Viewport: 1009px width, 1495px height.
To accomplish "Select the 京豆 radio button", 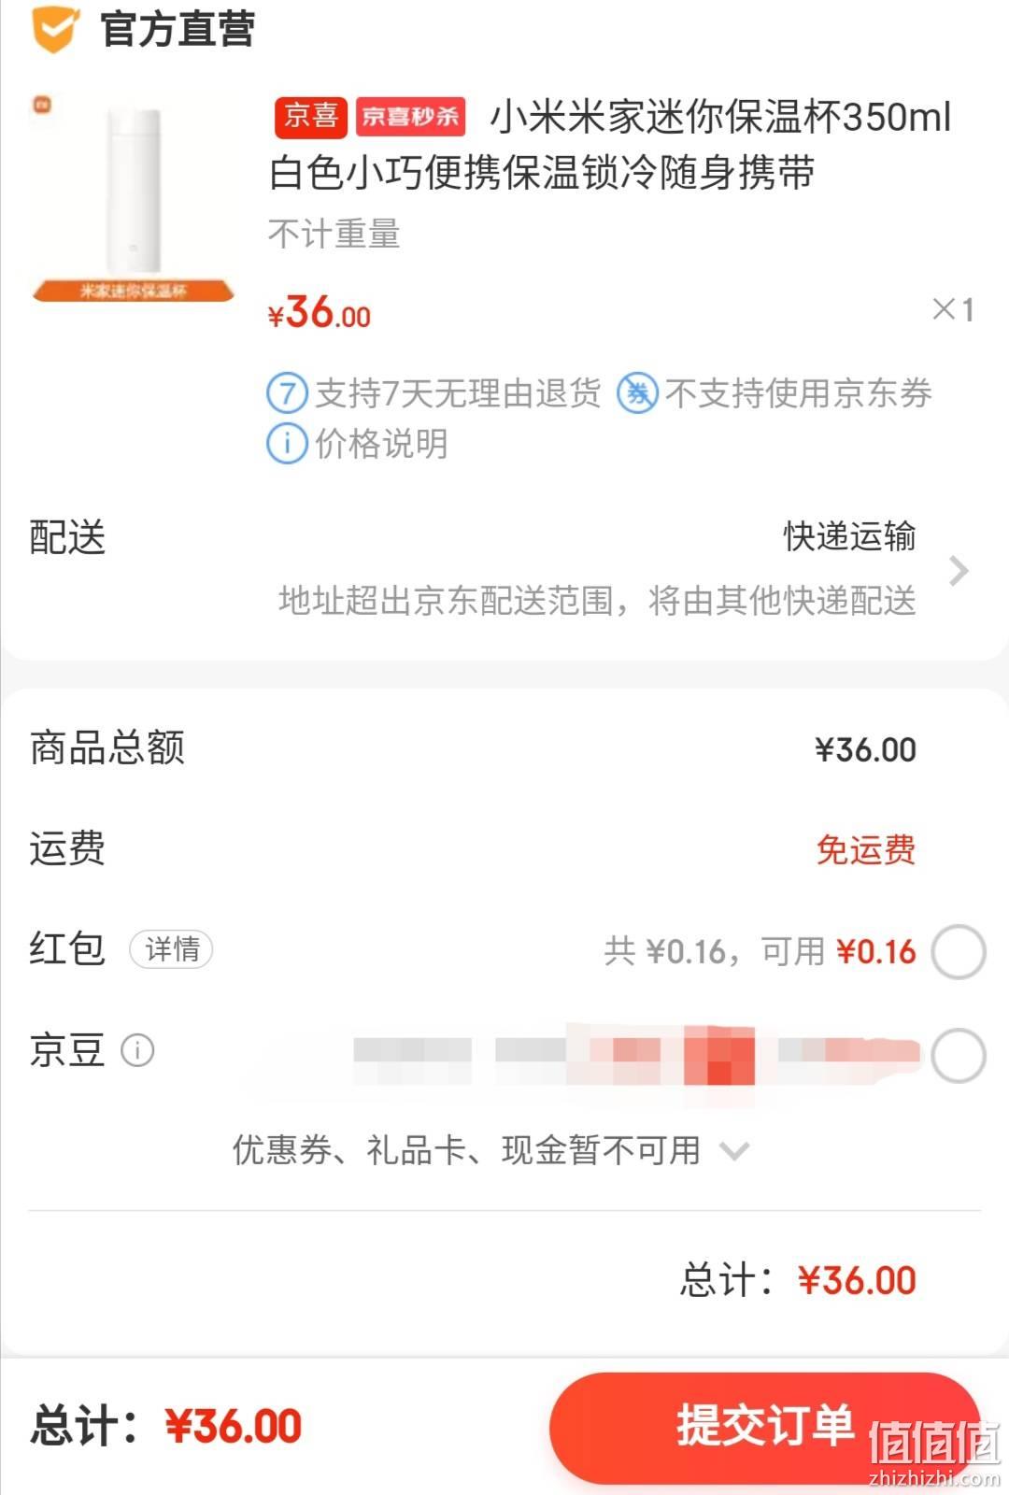I will click(x=959, y=1056).
